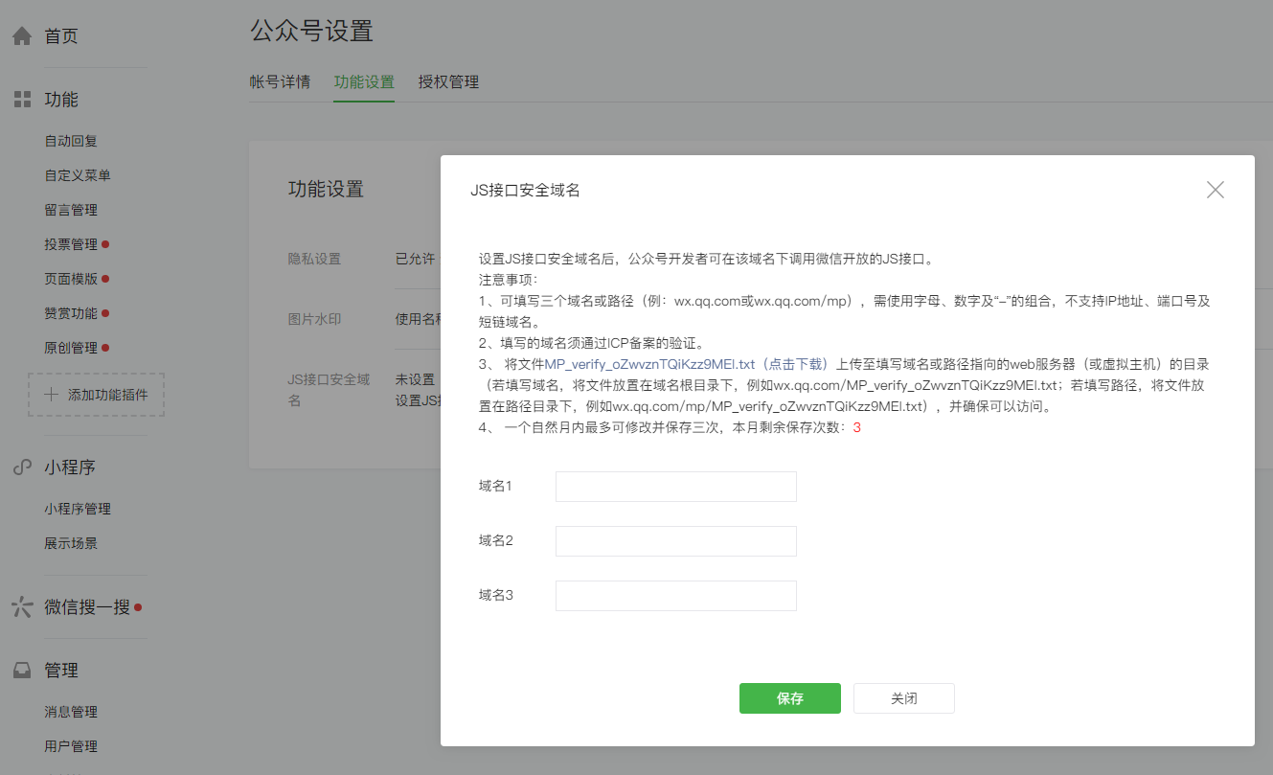Click the 未设置 status text
Screen dimensions: 1273x775
point(415,379)
